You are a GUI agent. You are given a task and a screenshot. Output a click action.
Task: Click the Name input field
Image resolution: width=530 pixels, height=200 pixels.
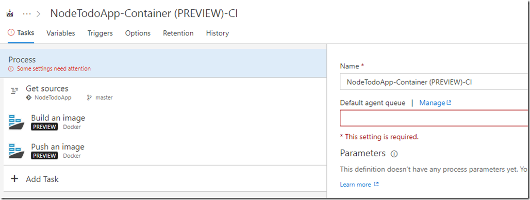tap(435, 82)
